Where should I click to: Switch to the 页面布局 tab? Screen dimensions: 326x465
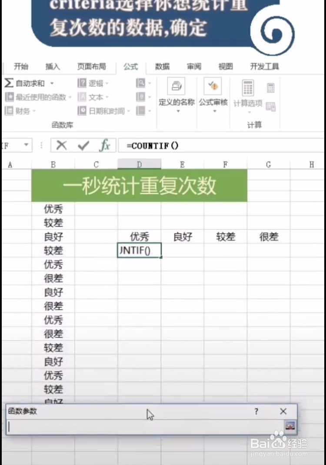[92, 66]
